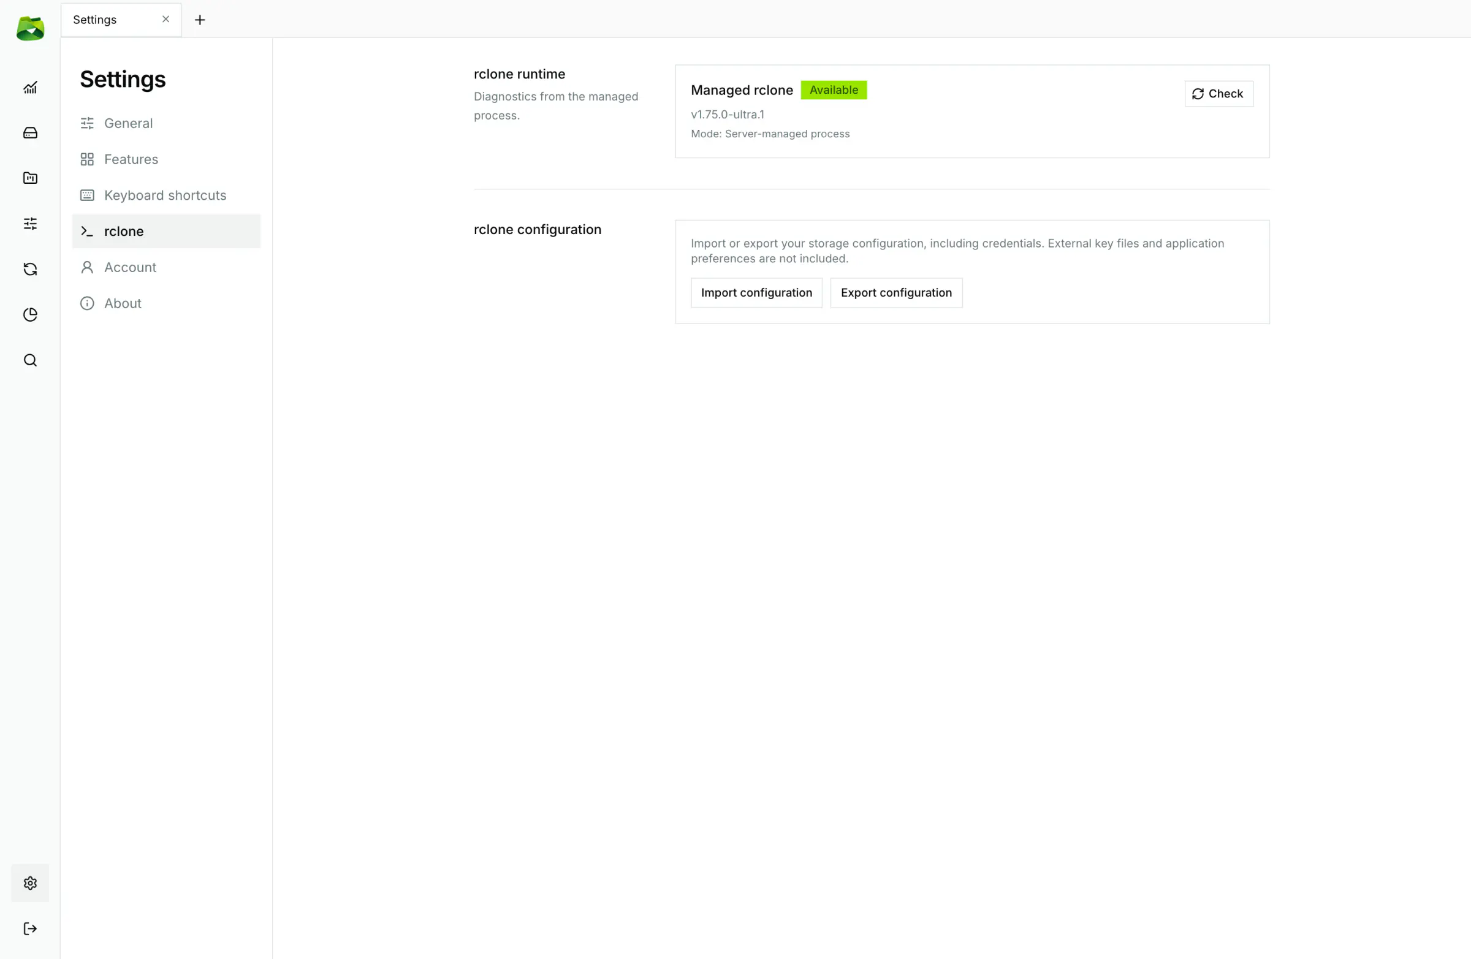This screenshot has width=1471, height=959.
Task: Open the file browser folder icon
Action: tap(30, 178)
